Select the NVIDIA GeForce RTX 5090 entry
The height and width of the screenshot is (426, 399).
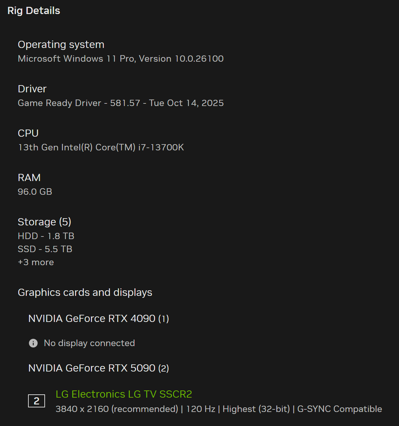[x=99, y=368]
